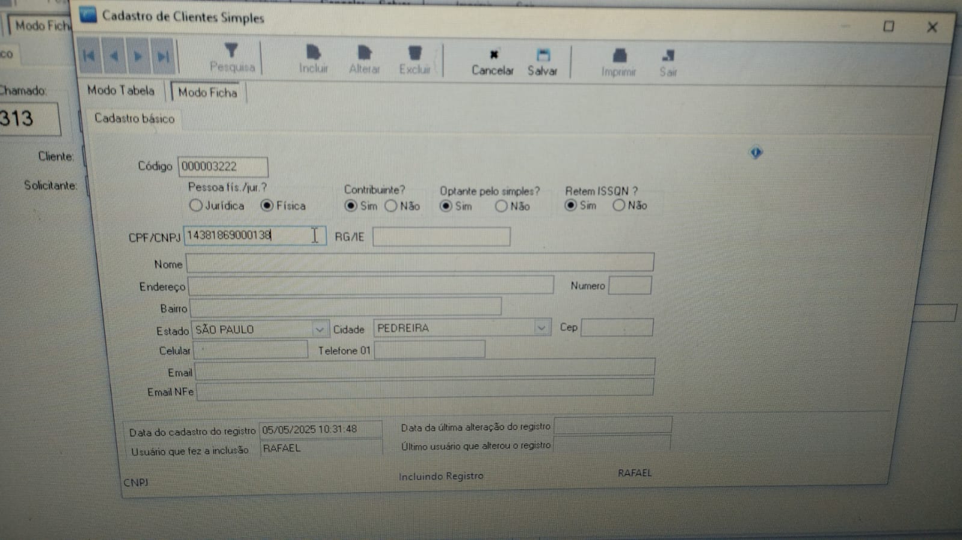Switch to the Modo Tabela tab
Image resolution: width=962 pixels, height=540 pixels.
(x=121, y=91)
